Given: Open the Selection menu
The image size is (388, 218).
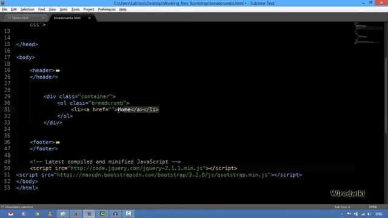Looking at the screenshot, I should click(27, 10).
